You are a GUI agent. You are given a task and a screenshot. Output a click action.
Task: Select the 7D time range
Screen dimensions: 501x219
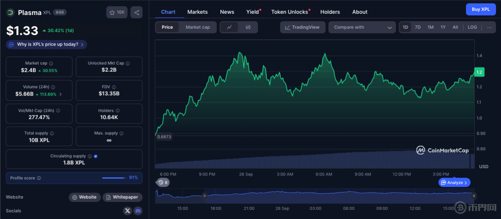point(417,28)
